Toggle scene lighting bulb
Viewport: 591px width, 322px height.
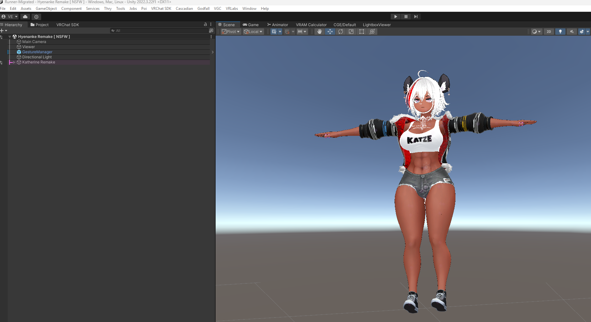[560, 32]
